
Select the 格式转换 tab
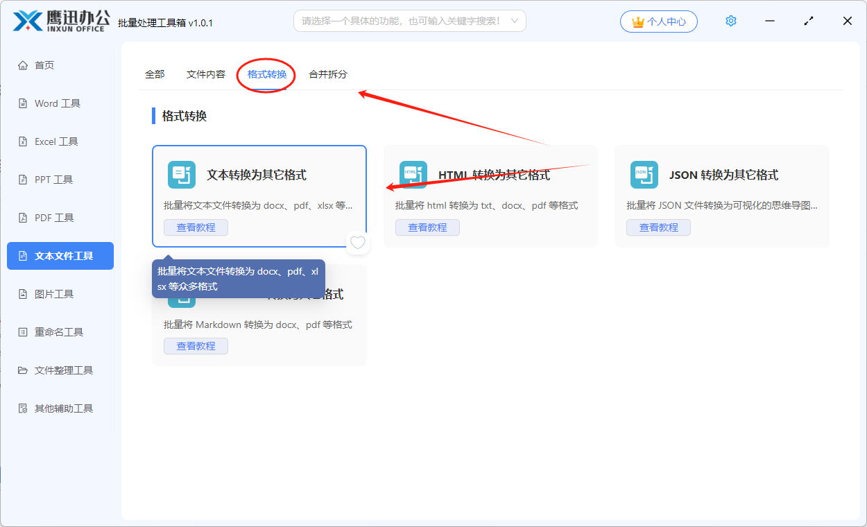click(x=267, y=74)
